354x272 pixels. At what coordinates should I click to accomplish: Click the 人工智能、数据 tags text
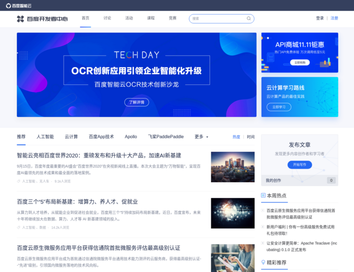coord(34,227)
